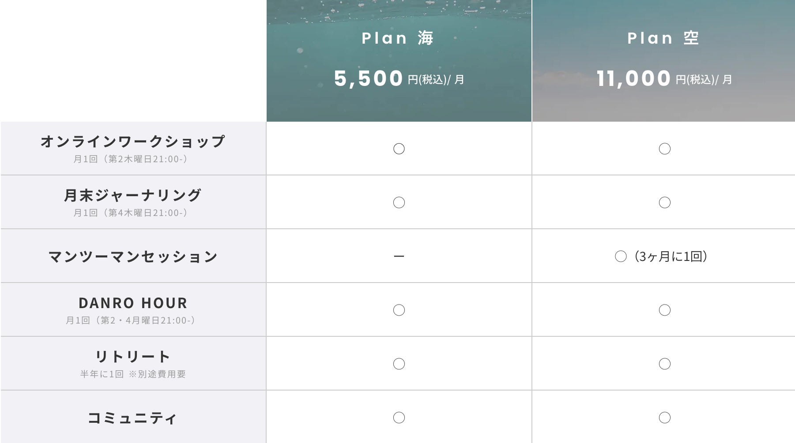The height and width of the screenshot is (443, 795).
Task: Click circle for DANRO HOUR under Plan 空
Action: pos(664,310)
